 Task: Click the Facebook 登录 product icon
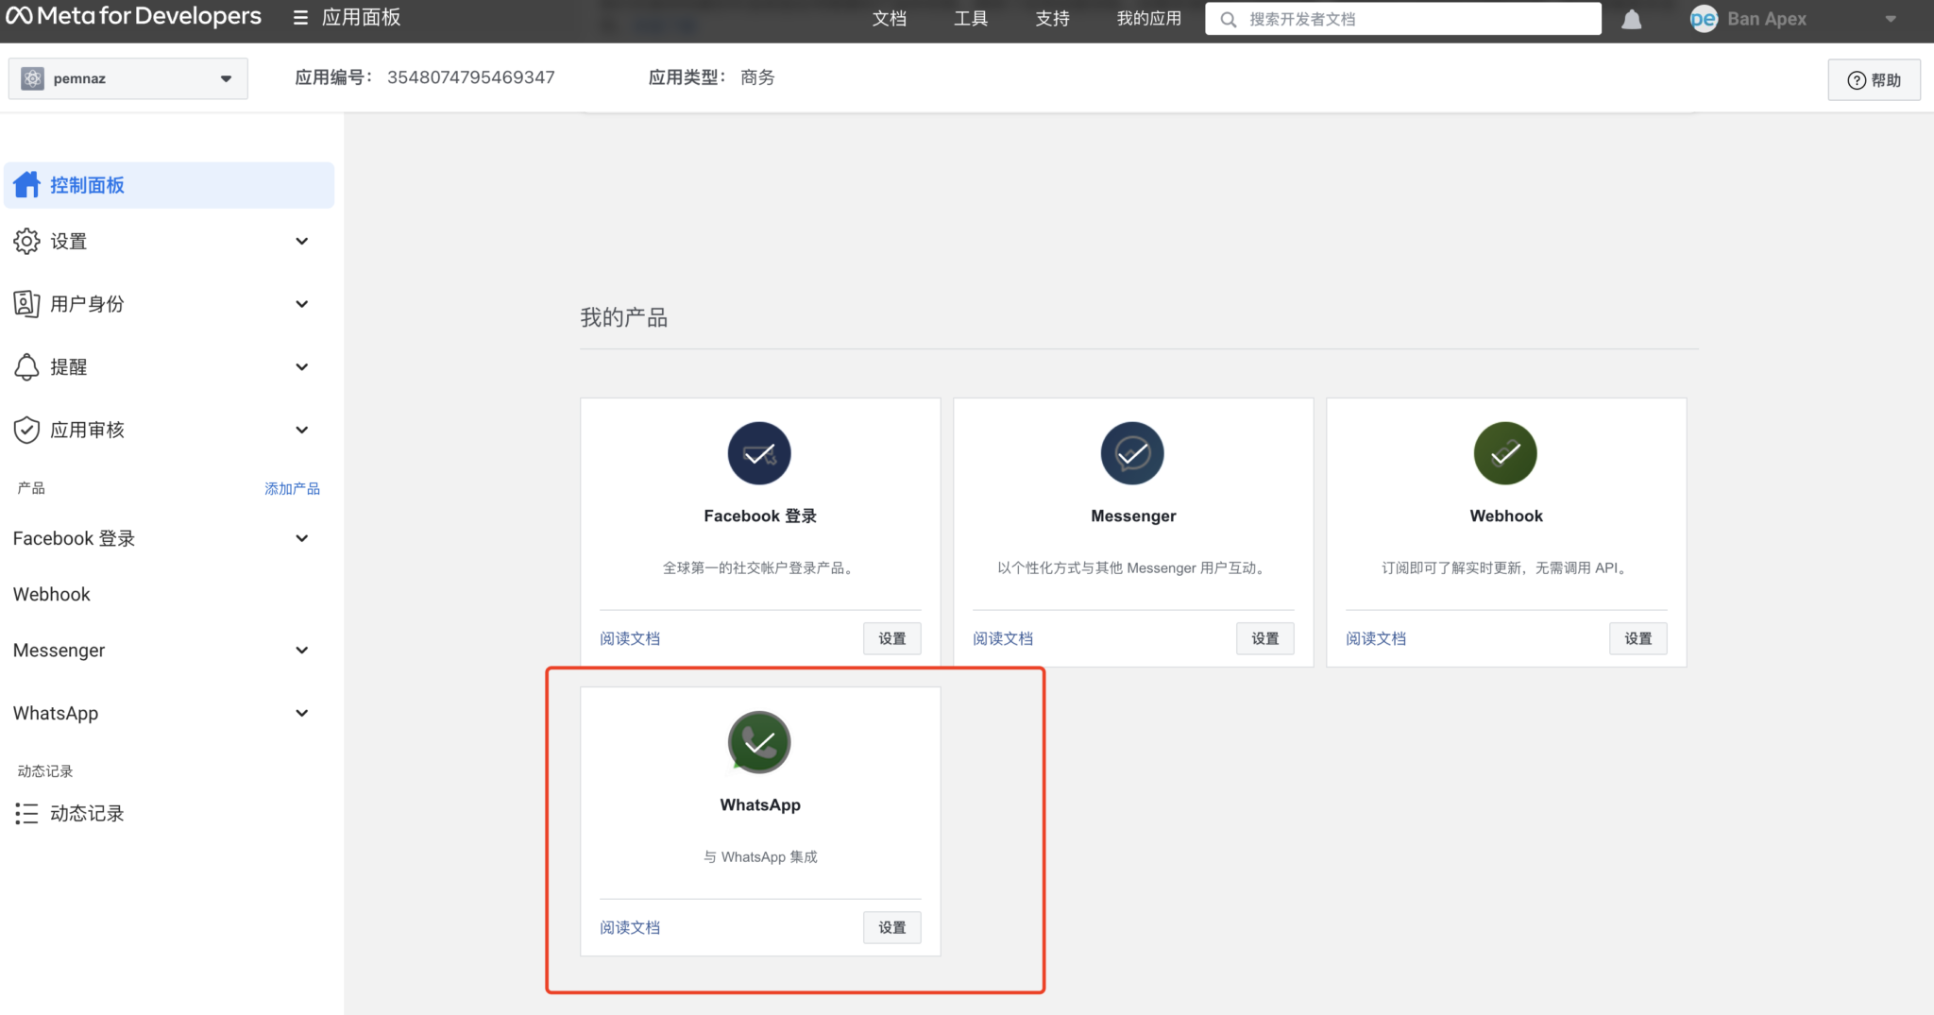point(759,453)
